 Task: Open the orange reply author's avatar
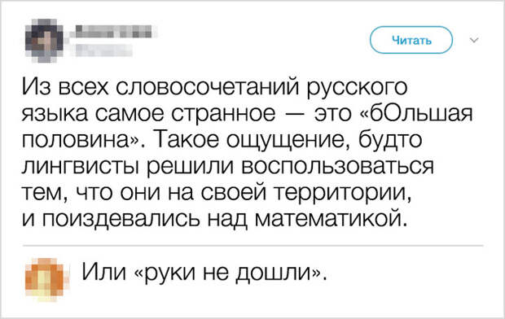pos(46,280)
